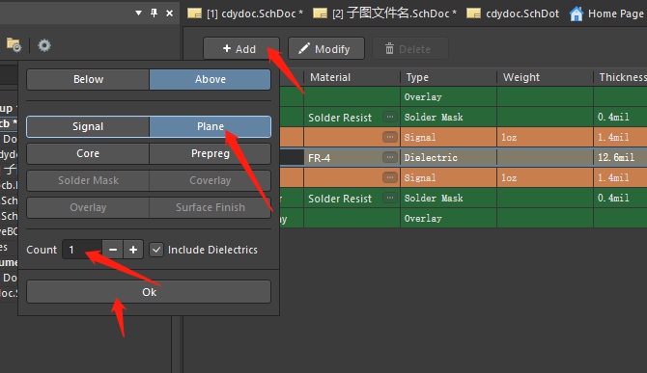
Task: Select the second Signal row 1oz weight
Action: click(545, 177)
